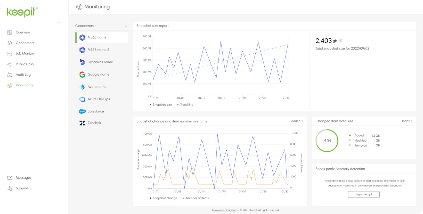Collapse the Connectors panel
The width and height of the screenshot is (423, 214).
(126, 26)
